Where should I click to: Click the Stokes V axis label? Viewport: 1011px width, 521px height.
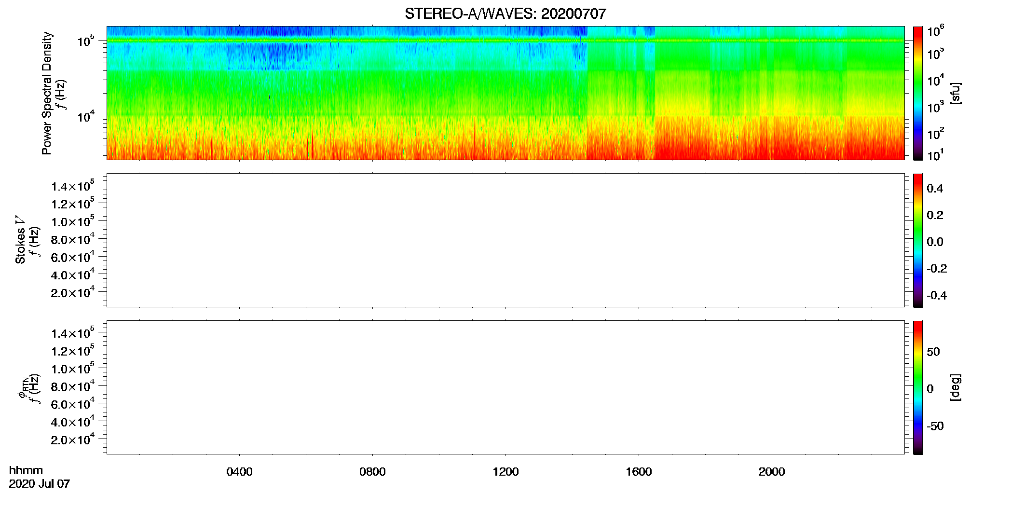(20, 240)
